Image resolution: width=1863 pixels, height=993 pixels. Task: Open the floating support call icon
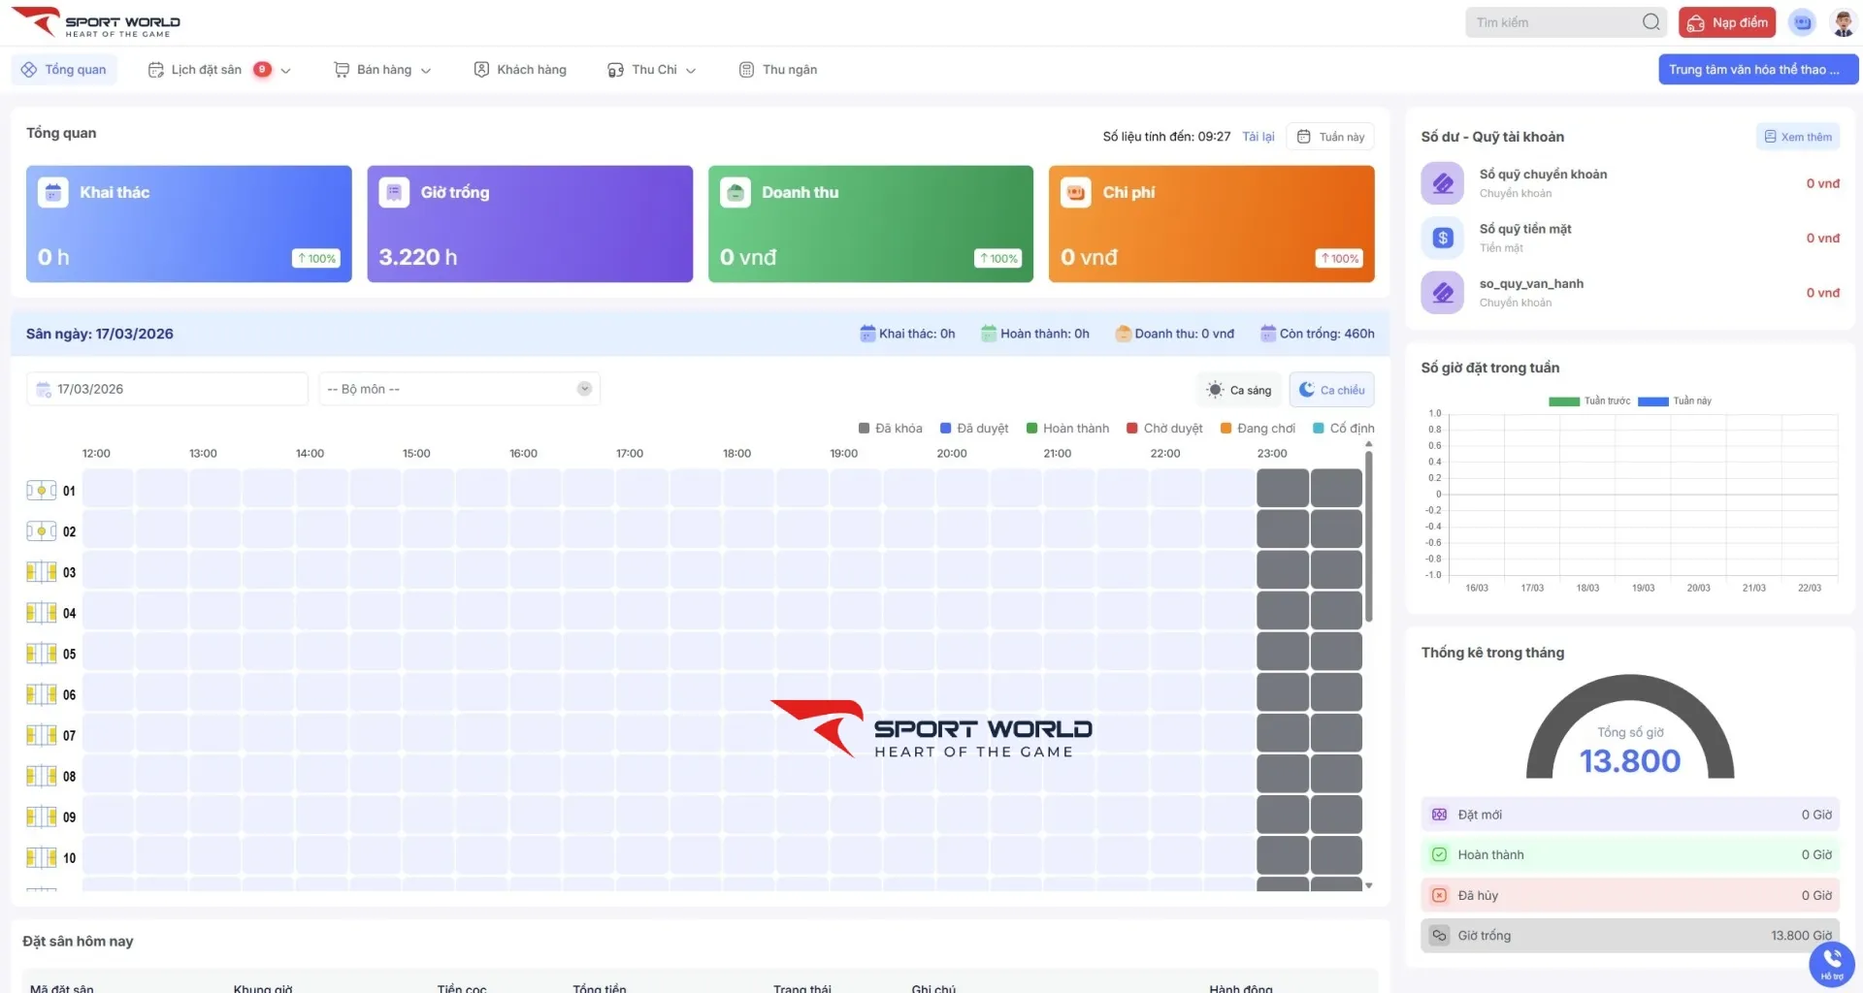point(1831,963)
